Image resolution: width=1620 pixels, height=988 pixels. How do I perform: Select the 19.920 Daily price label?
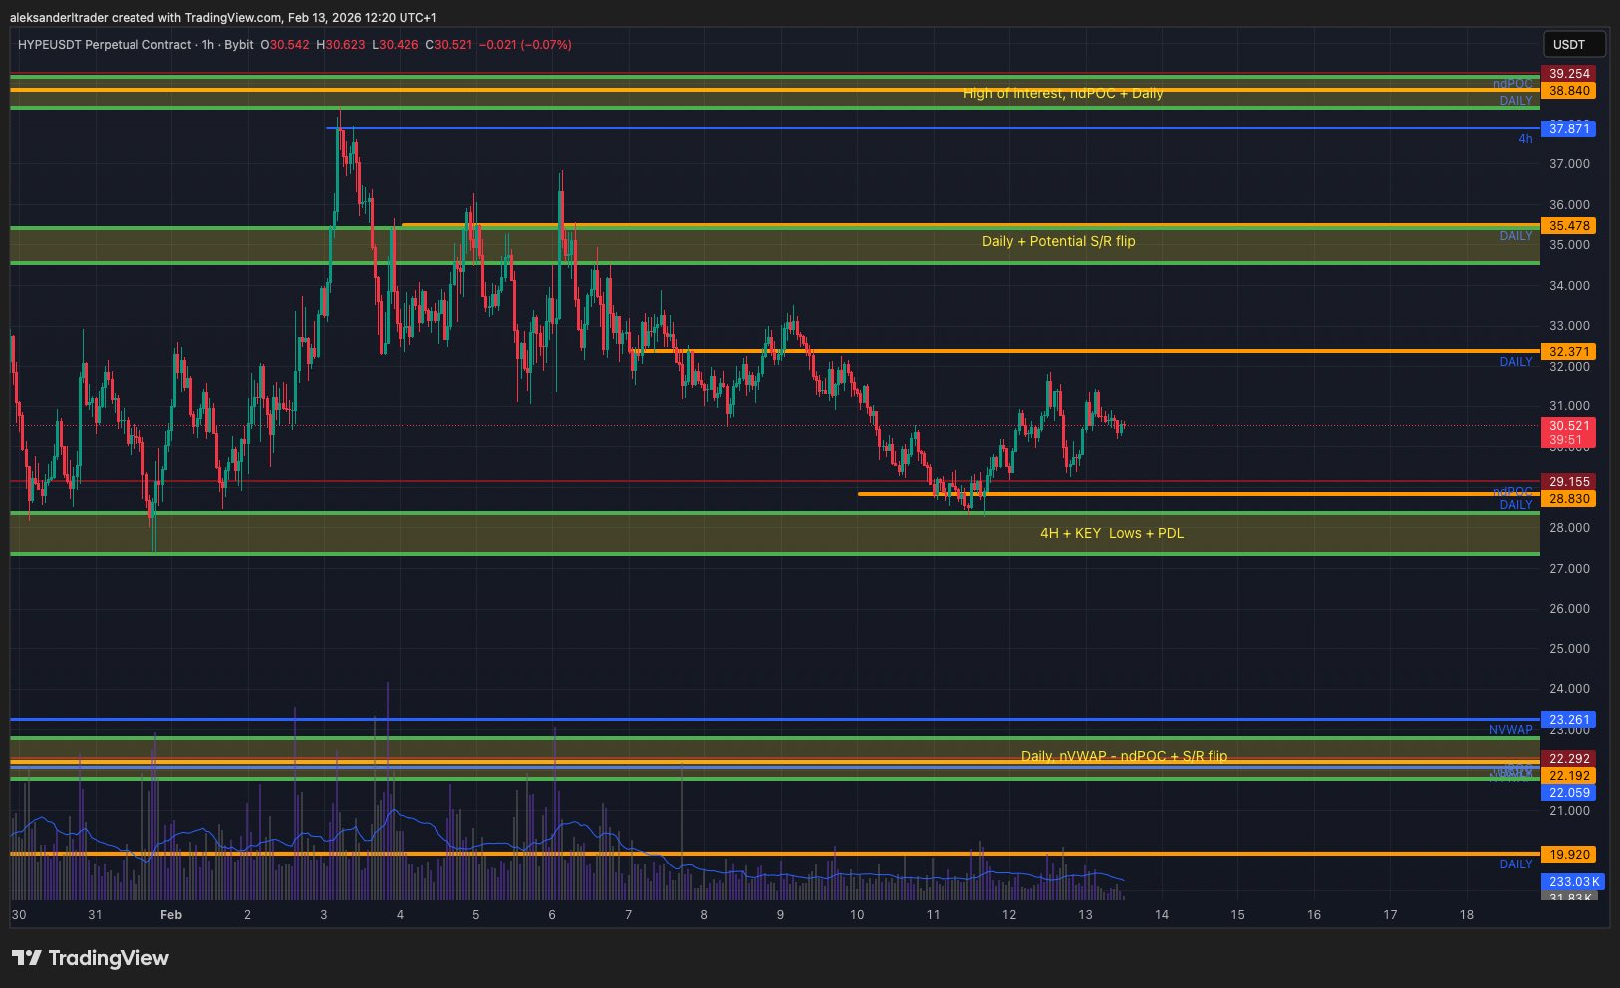(x=1568, y=855)
